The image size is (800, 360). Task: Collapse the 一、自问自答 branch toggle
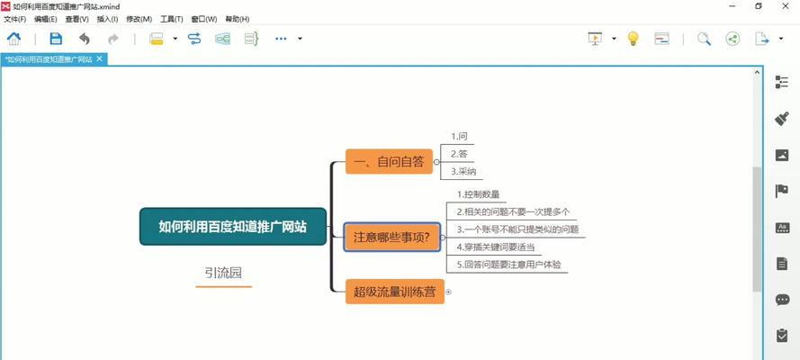(x=436, y=162)
